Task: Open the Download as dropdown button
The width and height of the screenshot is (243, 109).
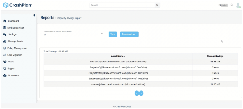Action: coord(129,34)
